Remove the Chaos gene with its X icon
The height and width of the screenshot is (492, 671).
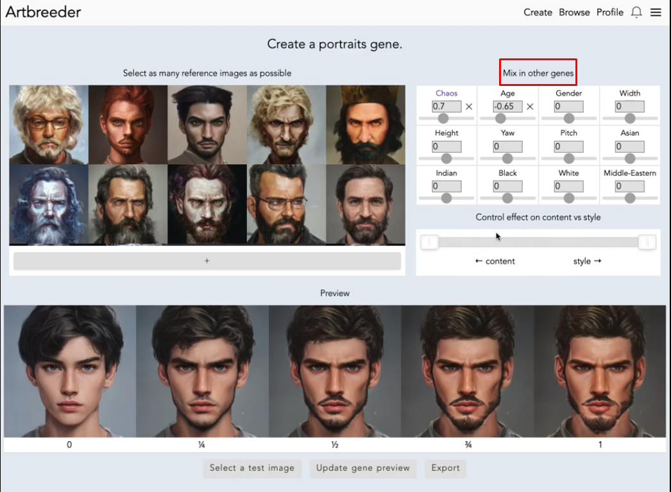[x=469, y=106]
